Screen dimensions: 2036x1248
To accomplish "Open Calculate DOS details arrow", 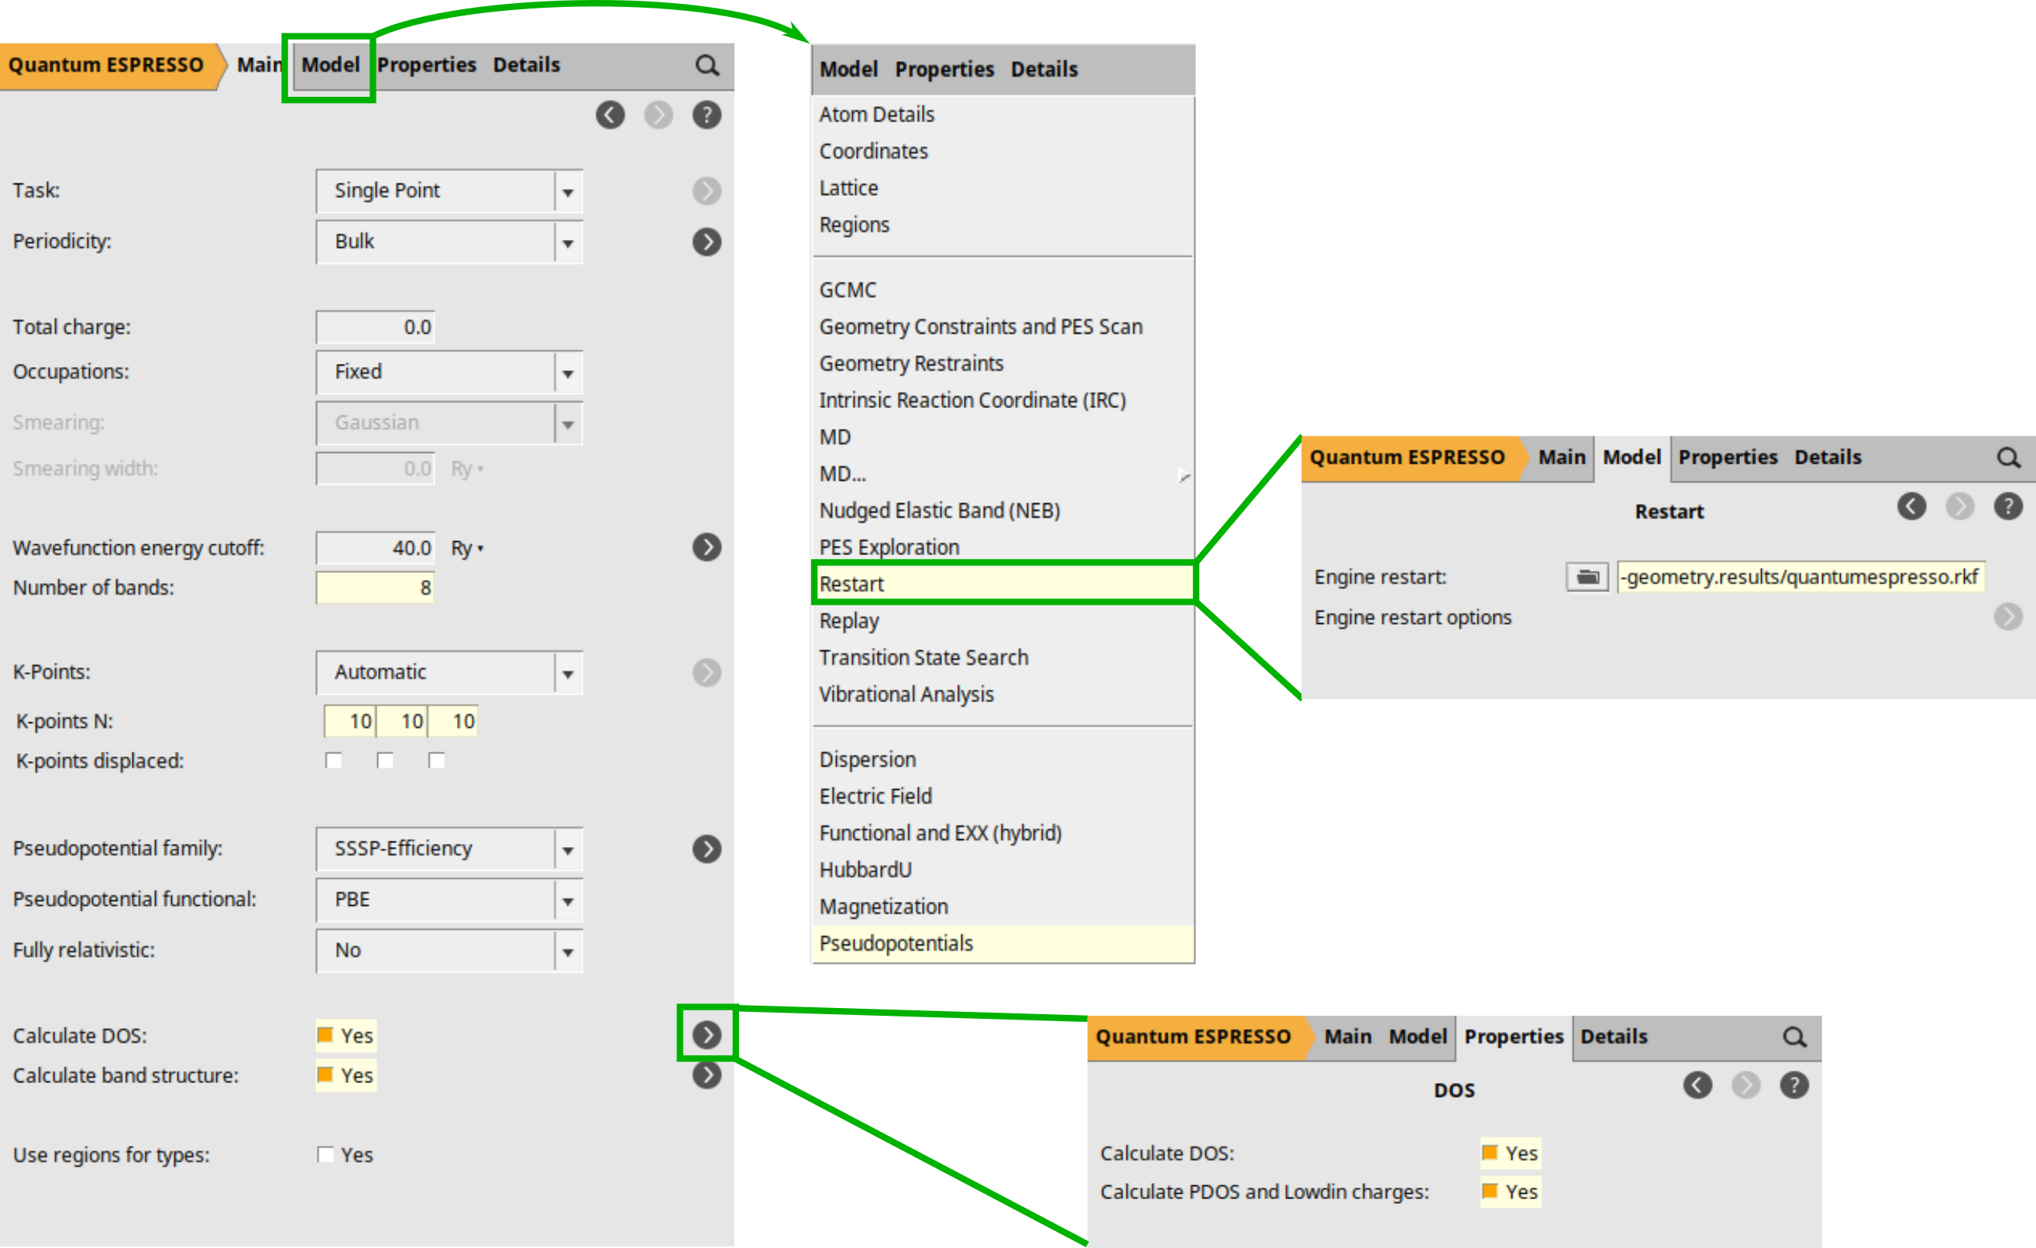I will point(707,1035).
